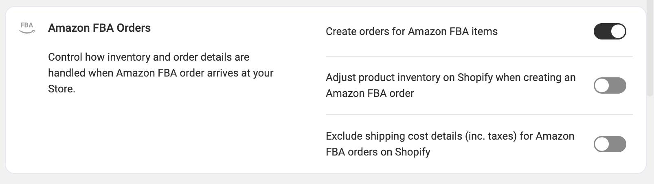The width and height of the screenshot is (654, 184).
Task: Click the vertical scrollbar thumb on right edge
Action: click(650, 49)
